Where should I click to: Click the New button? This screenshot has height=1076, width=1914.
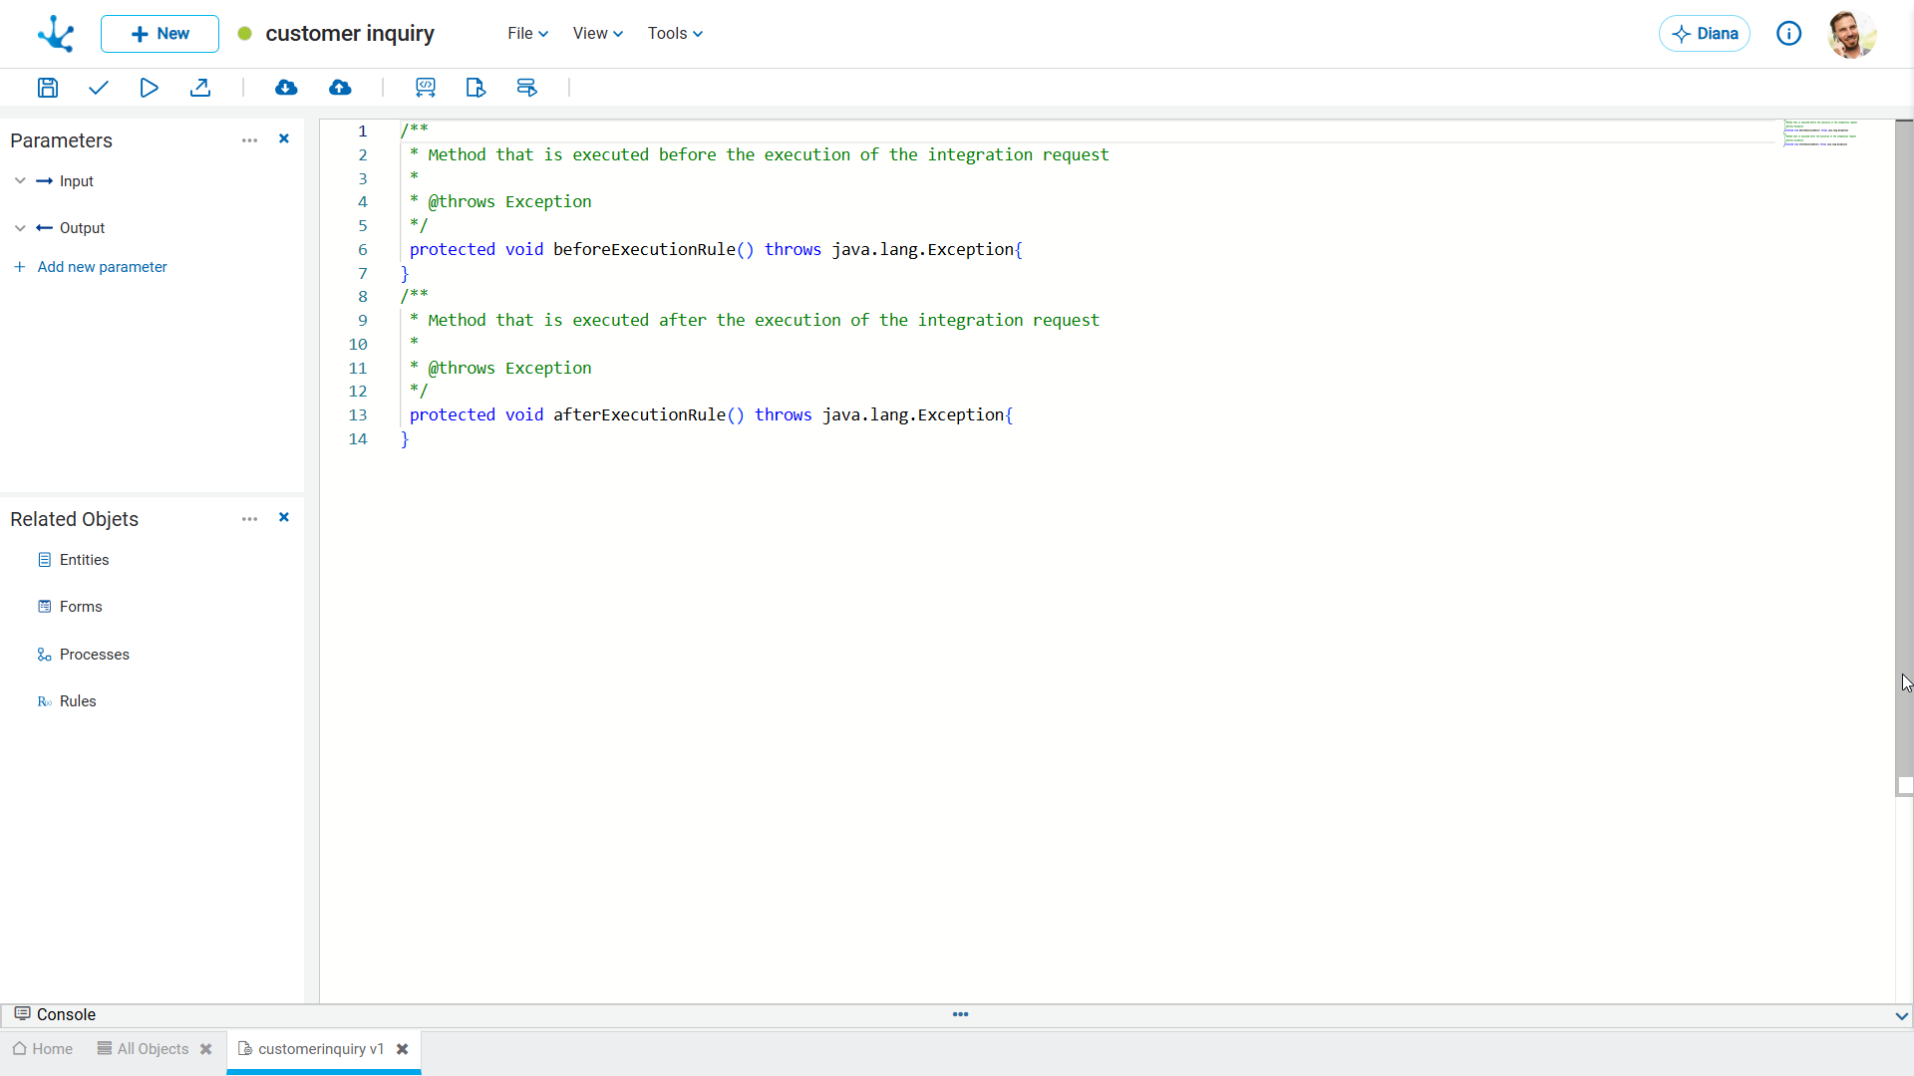point(159,34)
